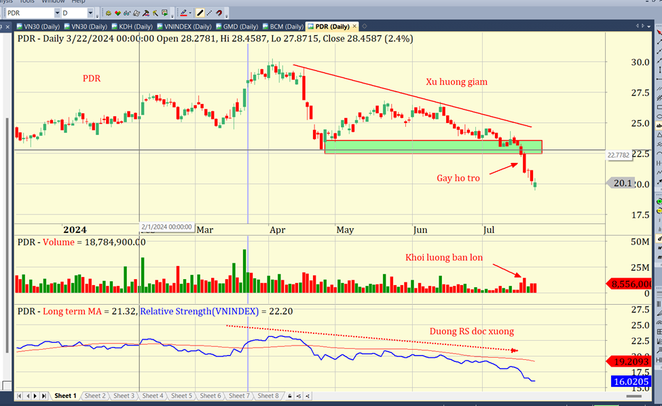Toggle the magnet snap-to-price button
662x406 pixels.
click(219, 13)
